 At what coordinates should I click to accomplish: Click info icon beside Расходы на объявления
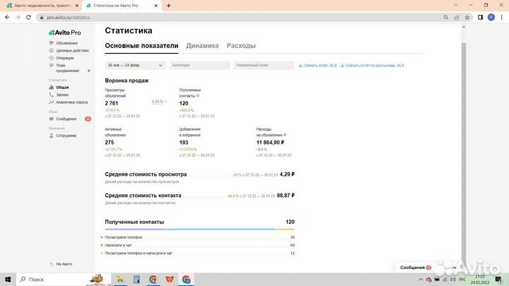[285, 135]
